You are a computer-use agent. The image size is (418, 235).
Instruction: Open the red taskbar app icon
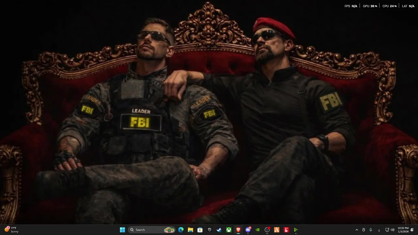point(286,230)
